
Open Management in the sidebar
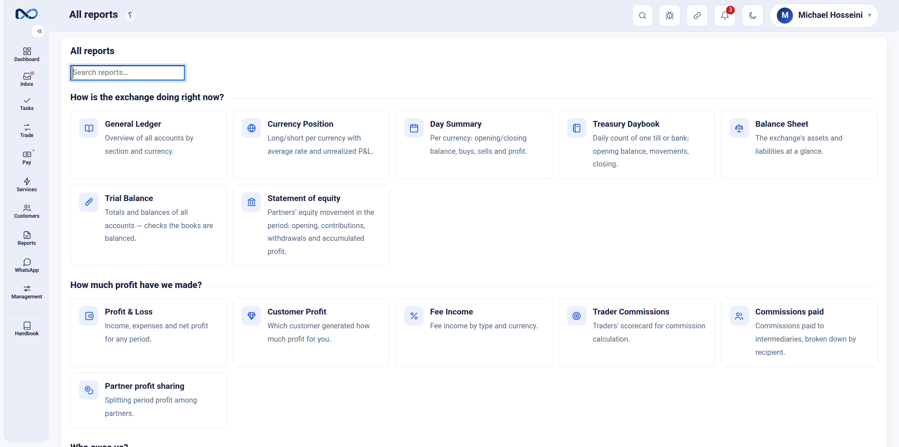(x=27, y=292)
